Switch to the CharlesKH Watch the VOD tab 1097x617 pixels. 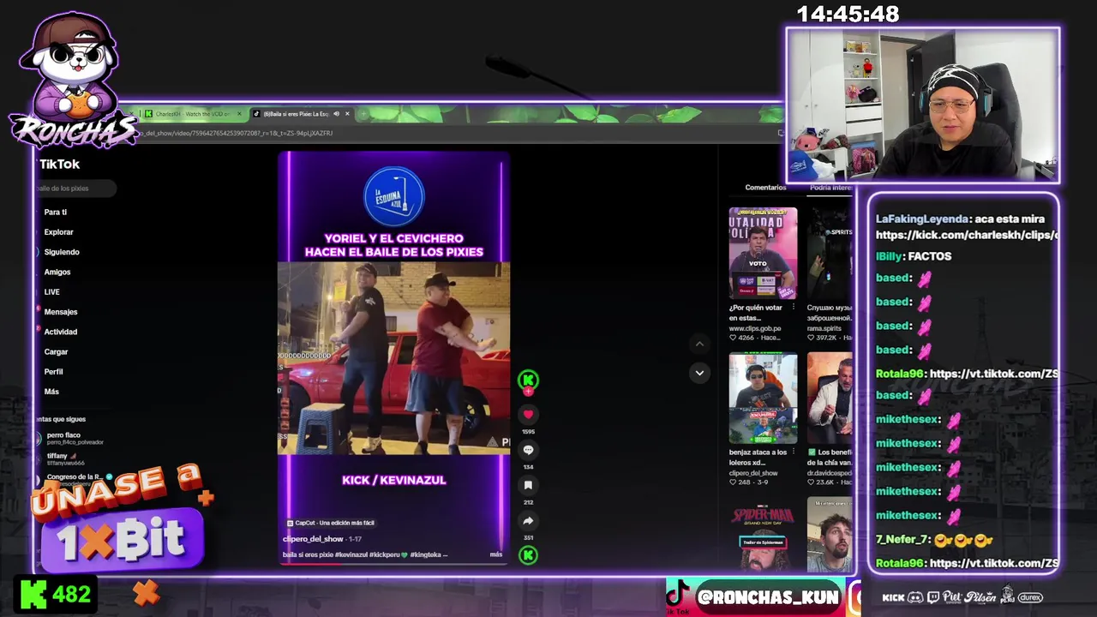click(x=193, y=114)
